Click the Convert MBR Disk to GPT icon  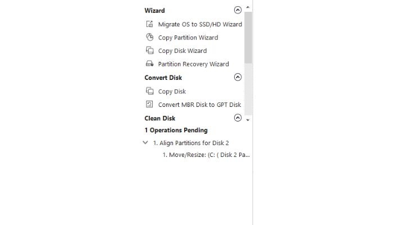[x=149, y=104]
